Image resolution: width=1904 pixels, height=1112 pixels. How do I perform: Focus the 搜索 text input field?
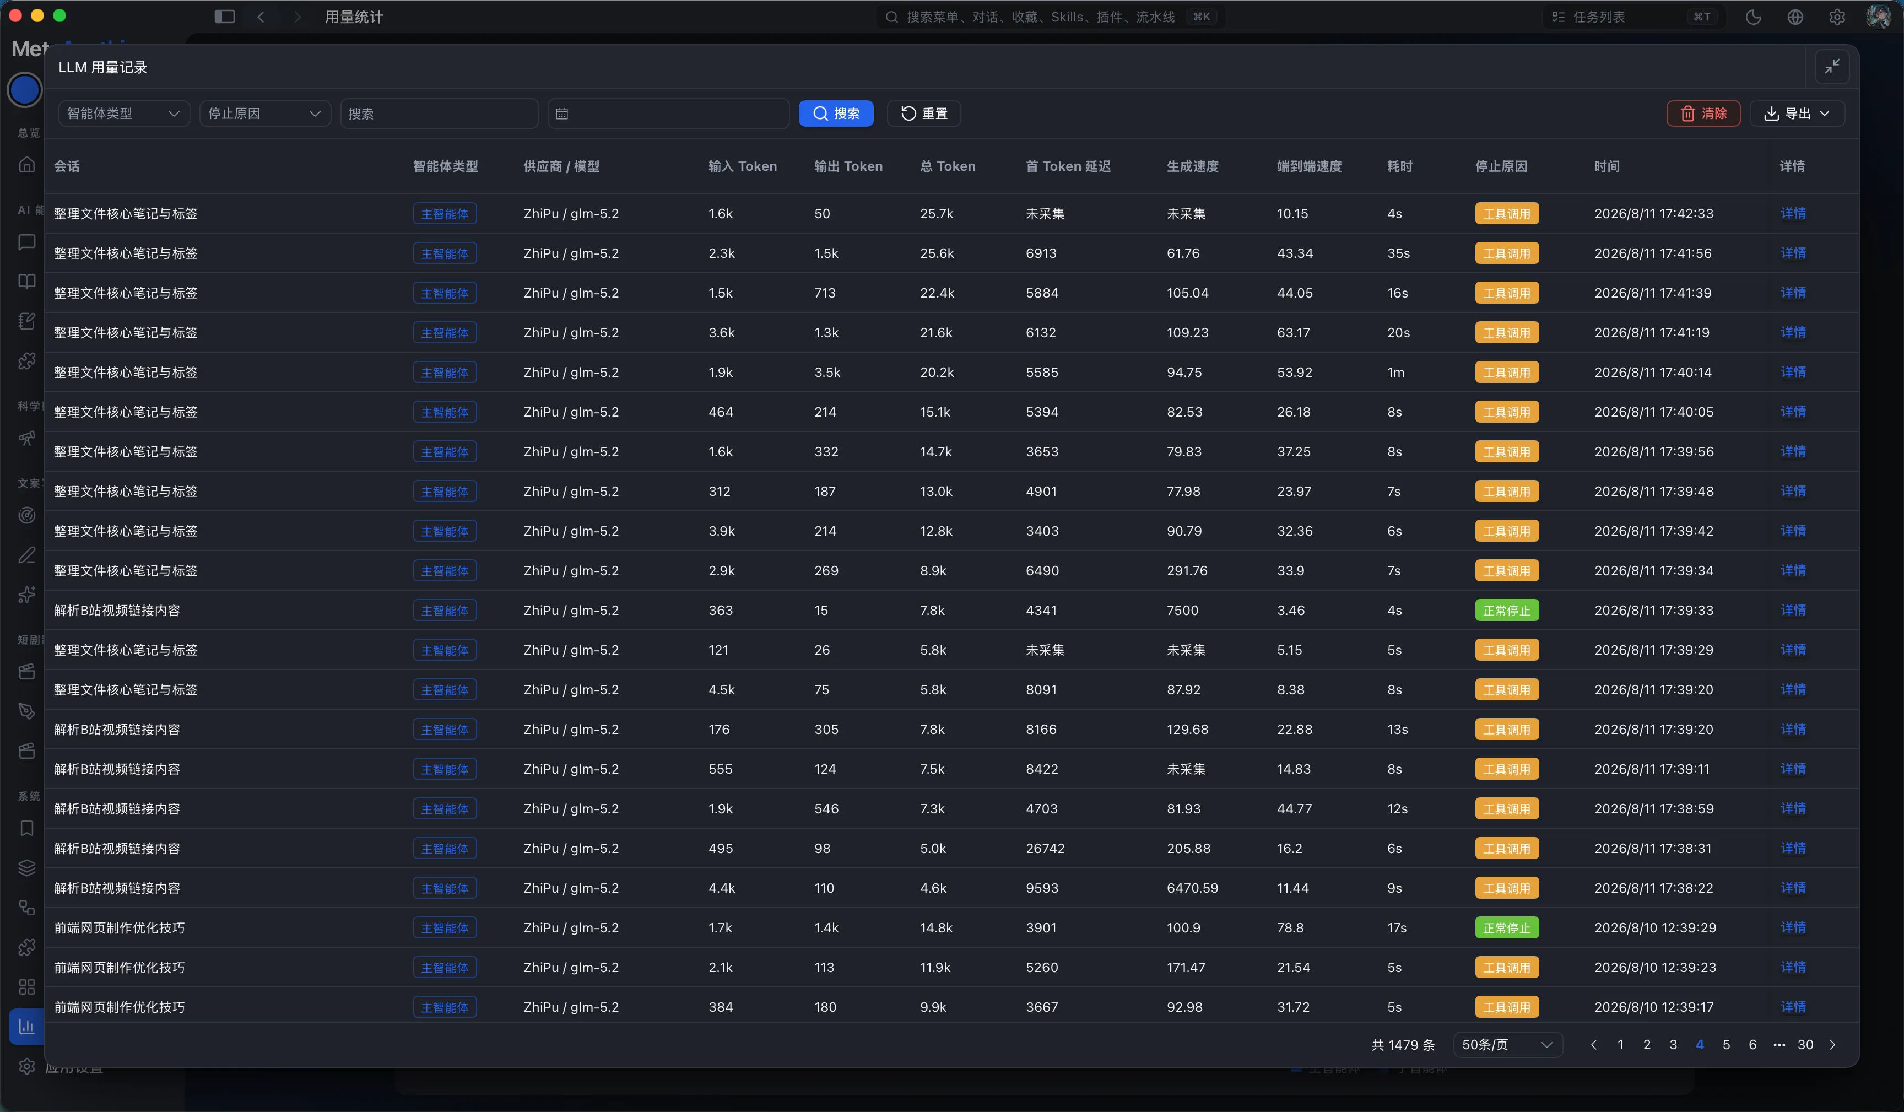click(x=439, y=114)
